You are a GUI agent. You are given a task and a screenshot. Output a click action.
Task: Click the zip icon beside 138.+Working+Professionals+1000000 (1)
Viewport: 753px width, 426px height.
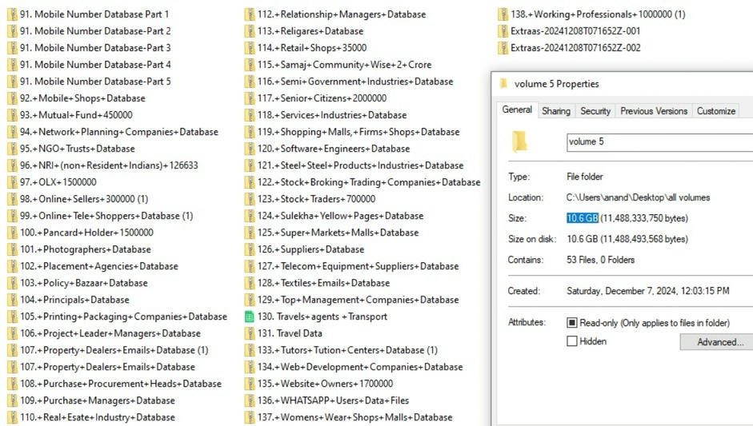pyautogui.click(x=503, y=14)
